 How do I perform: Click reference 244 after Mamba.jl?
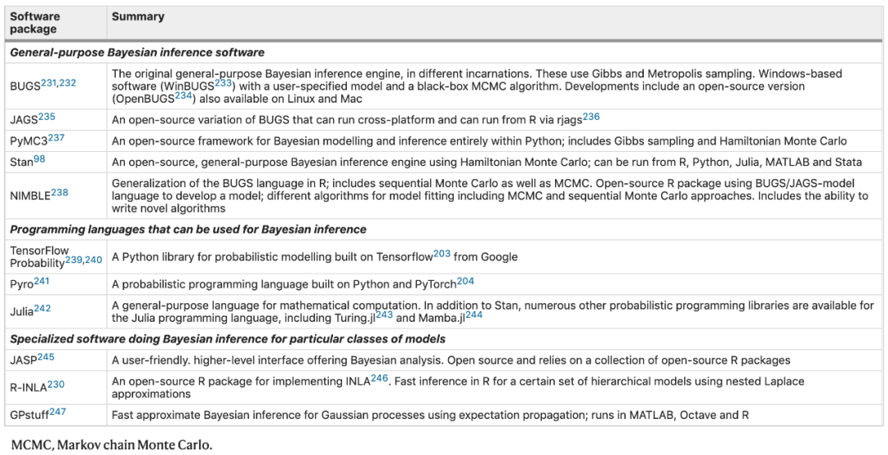(474, 315)
